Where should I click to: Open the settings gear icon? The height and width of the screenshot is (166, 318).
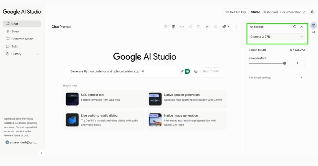click(313, 12)
